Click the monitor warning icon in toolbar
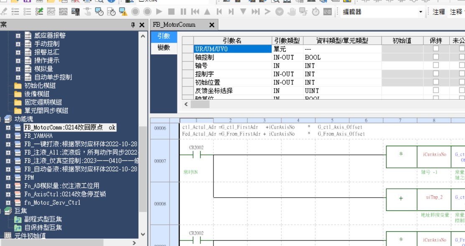This screenshot has height=246, width=465. click(x=123, y=12)
